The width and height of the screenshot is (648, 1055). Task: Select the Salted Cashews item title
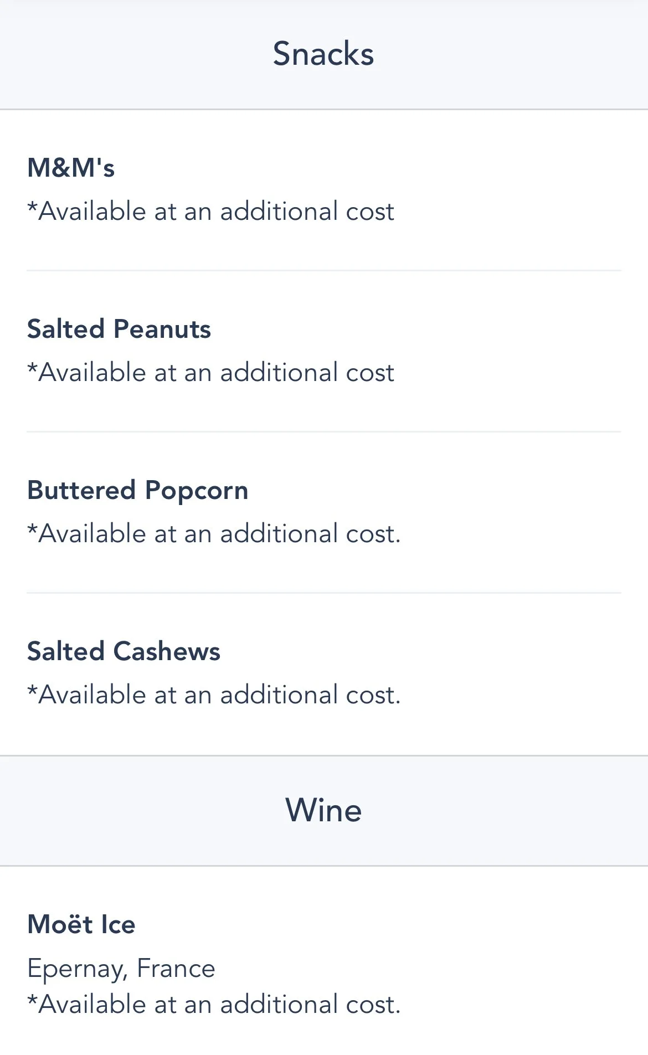[x=124, y=651]
